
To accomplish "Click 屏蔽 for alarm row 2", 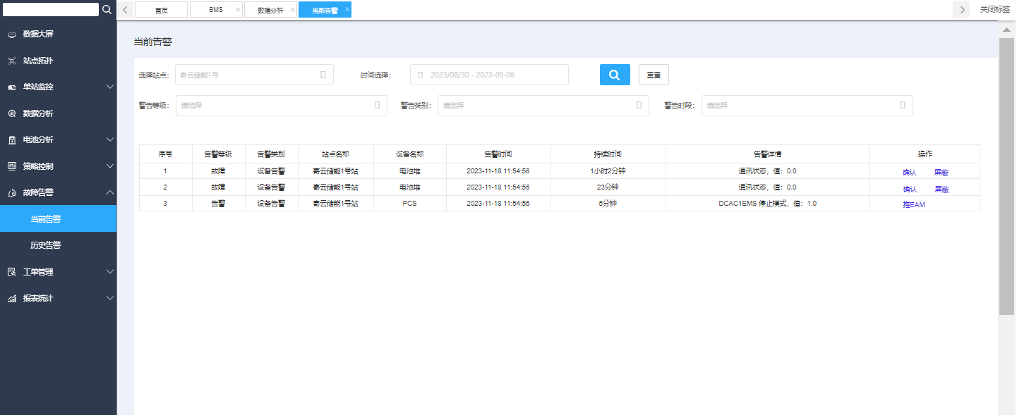I will pos(941,190).
